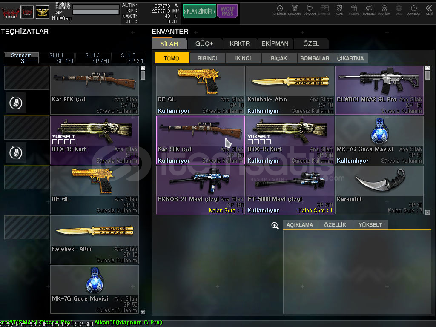This screenshot has height=327, width=436.
Task: Filter weapons by ÇIKARTMA
Action: pos(351,58)
